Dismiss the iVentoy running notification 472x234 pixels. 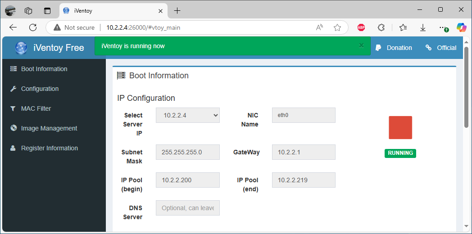(x=361, y=45)
